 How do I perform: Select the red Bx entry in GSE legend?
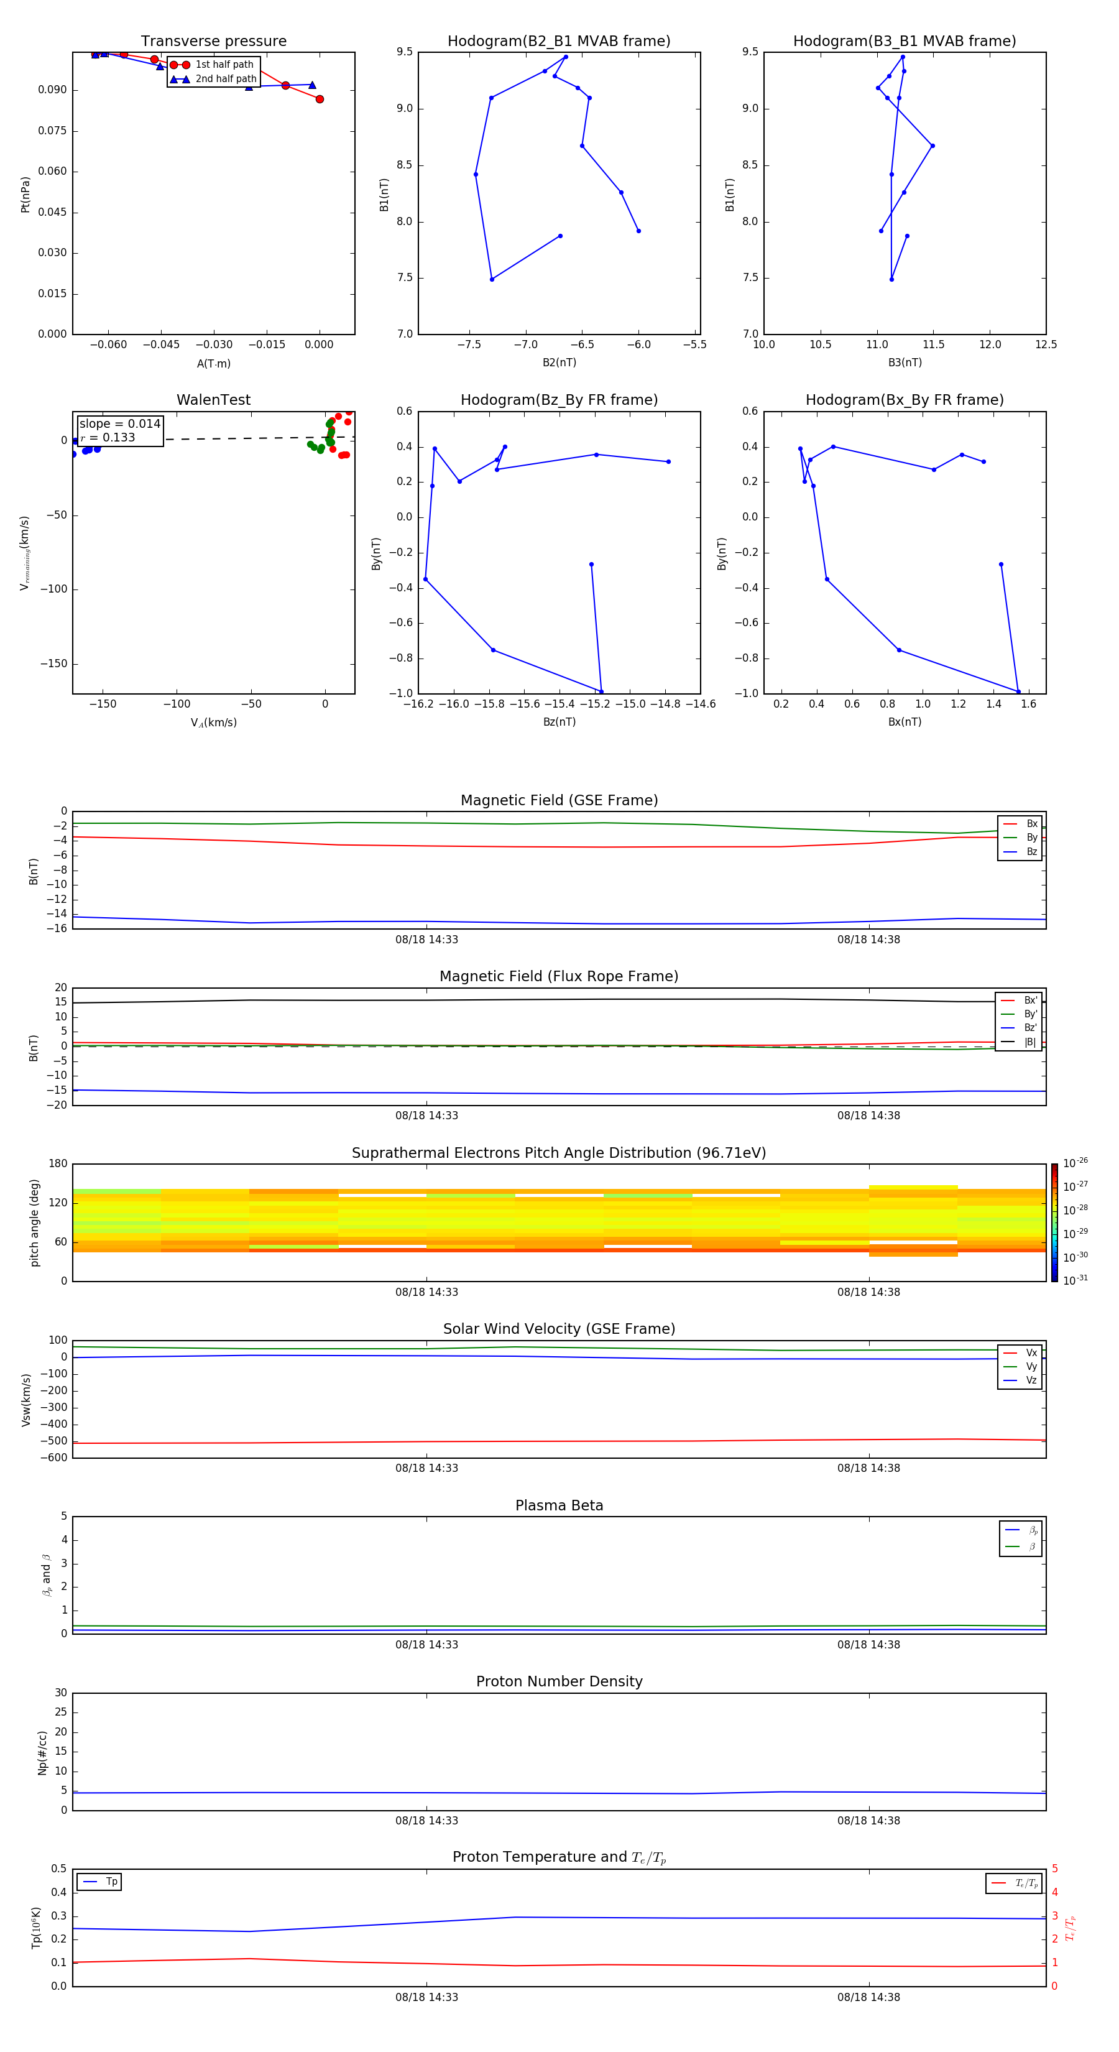coord(1020,824)
